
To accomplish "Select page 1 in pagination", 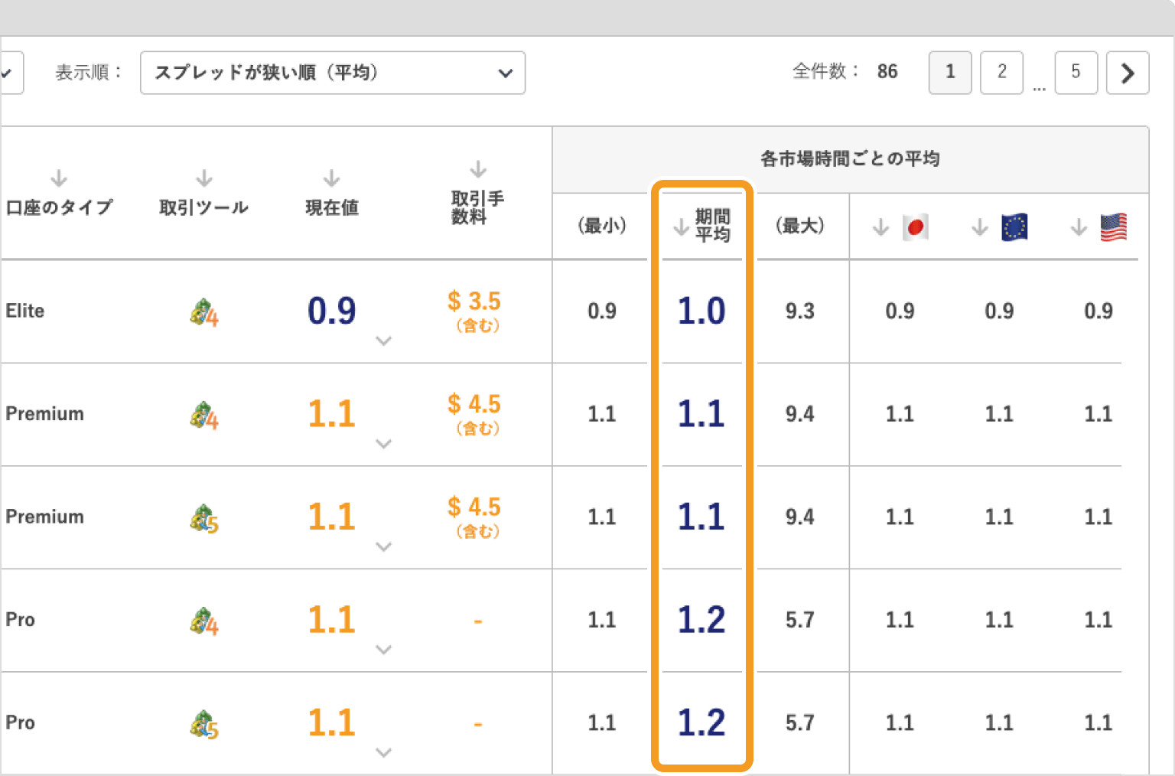I will click(950, 73).
